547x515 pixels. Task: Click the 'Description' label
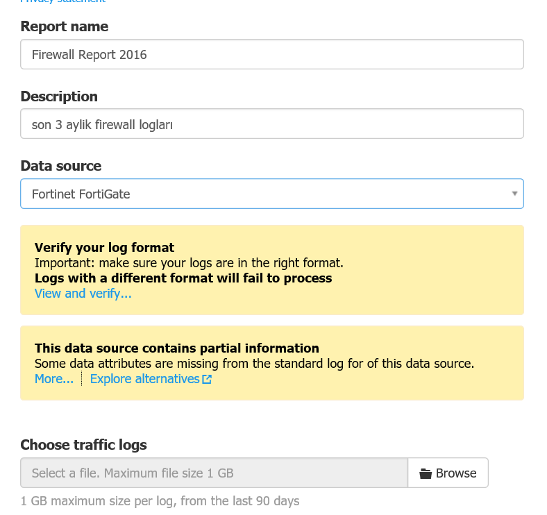click(x=59, y=96)
